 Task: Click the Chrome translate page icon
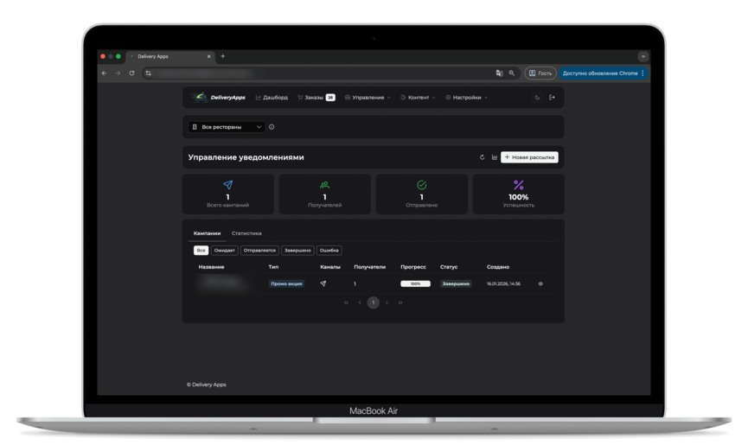click(499, 73)
